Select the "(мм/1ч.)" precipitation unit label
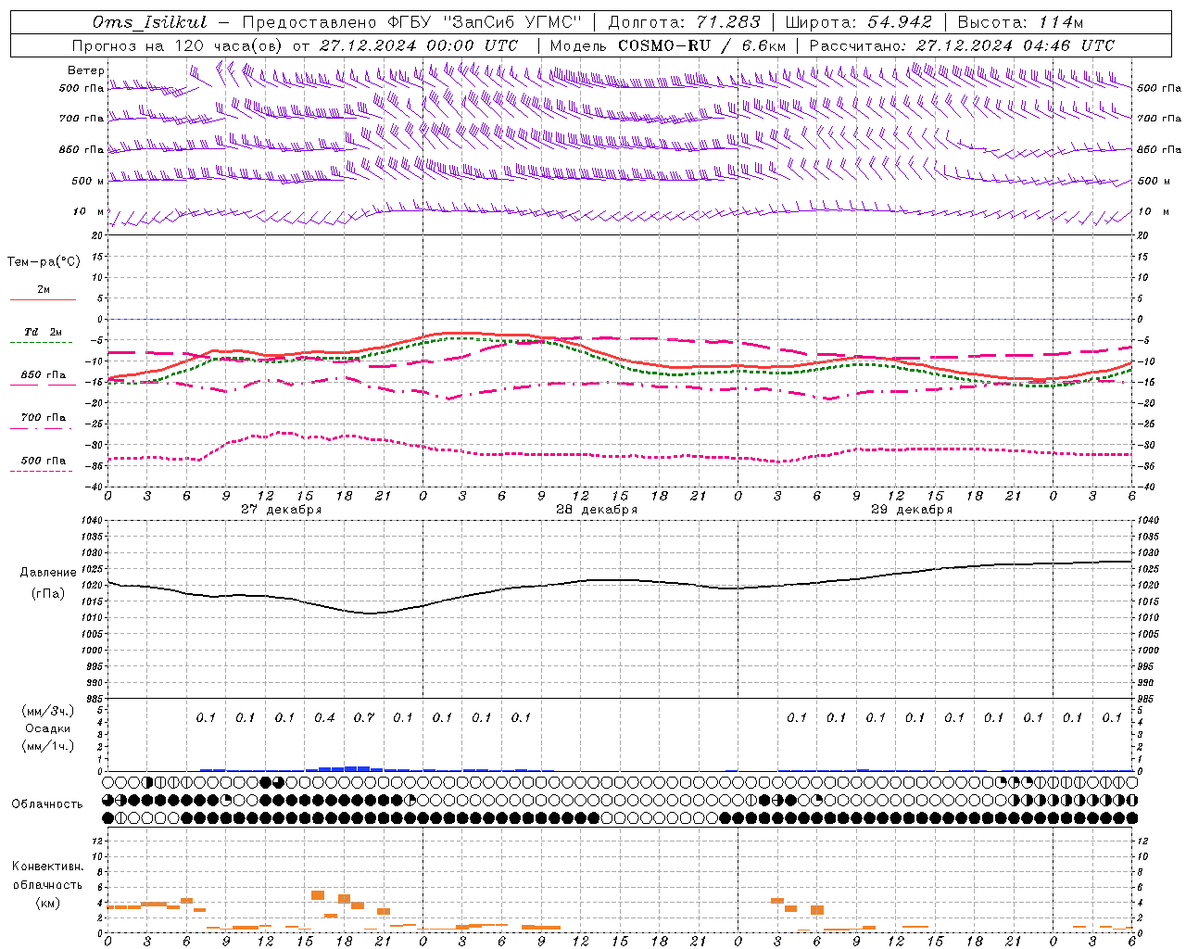The height and width of the screenshot is (949, 1186). click(47, 746)
